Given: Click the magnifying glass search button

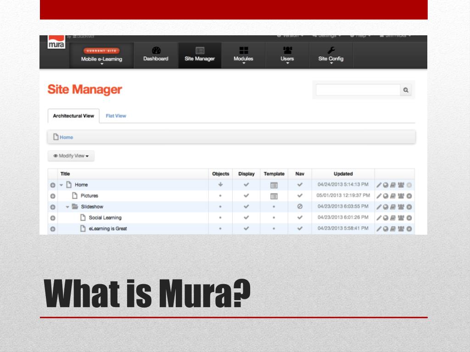Looking at the screenshot, I should (x=406, y=90).
